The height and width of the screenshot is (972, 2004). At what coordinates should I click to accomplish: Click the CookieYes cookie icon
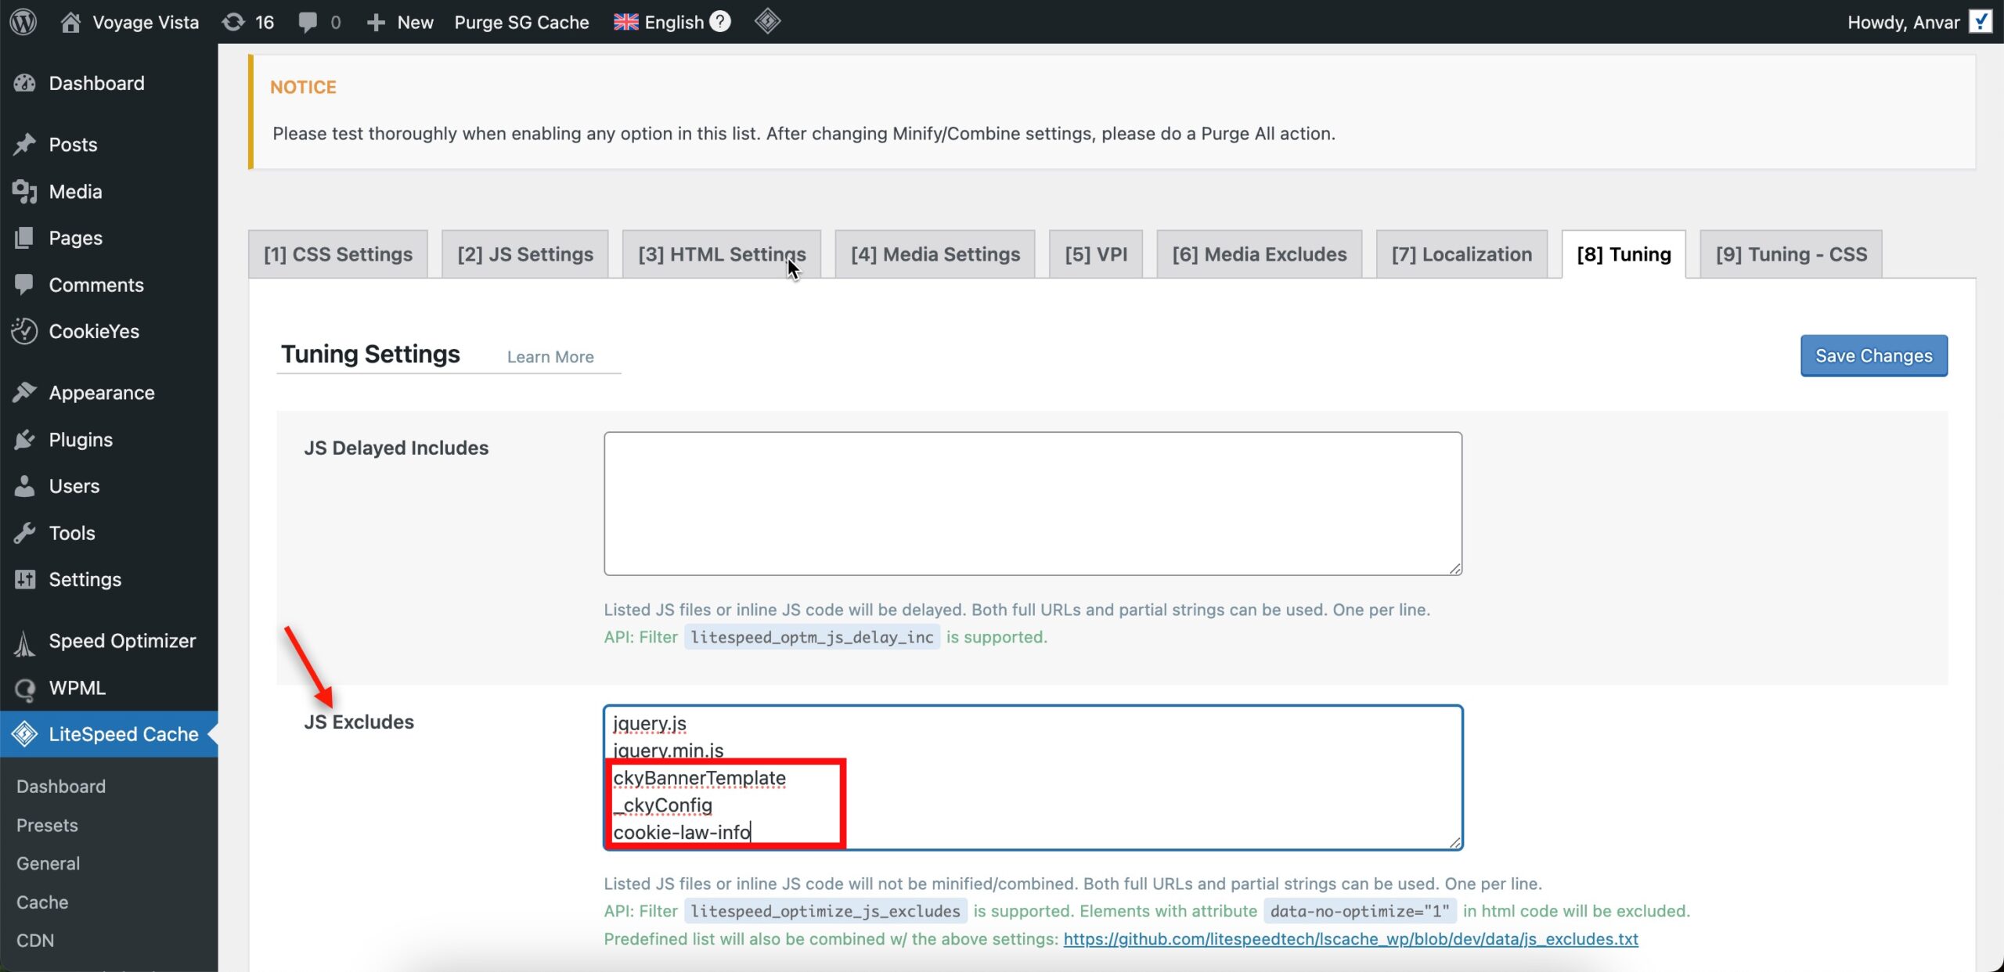pyautogui.click(x=25, y=331)
